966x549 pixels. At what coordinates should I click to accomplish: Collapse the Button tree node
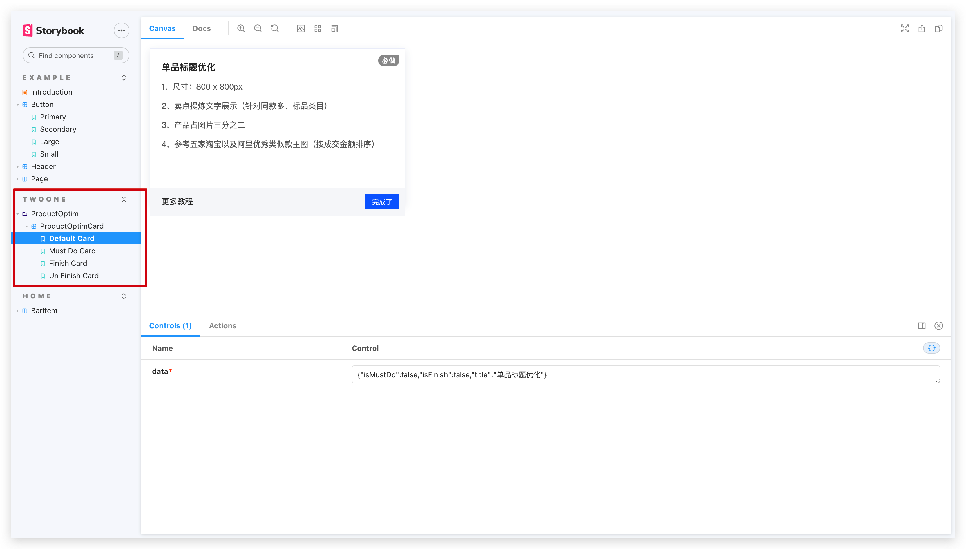tap(18, 104)
